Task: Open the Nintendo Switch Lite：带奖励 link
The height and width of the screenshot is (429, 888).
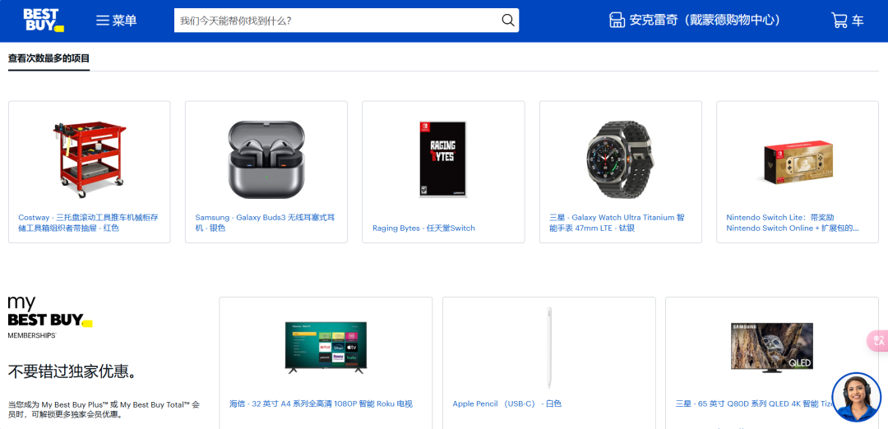Action: tap(793, 223)
